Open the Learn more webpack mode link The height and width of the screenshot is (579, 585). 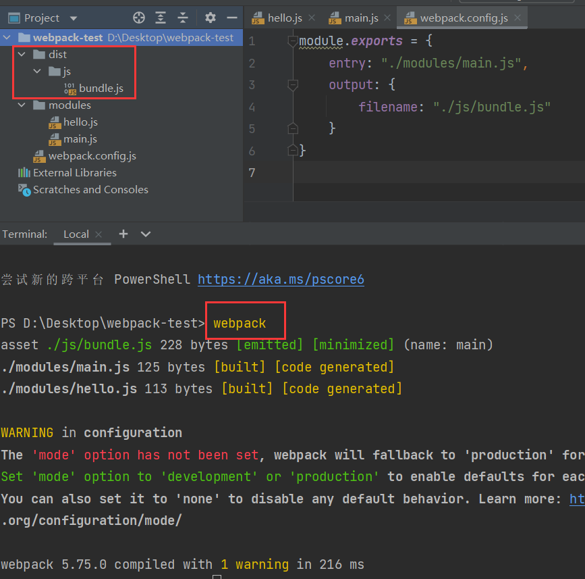click(577, 499)
